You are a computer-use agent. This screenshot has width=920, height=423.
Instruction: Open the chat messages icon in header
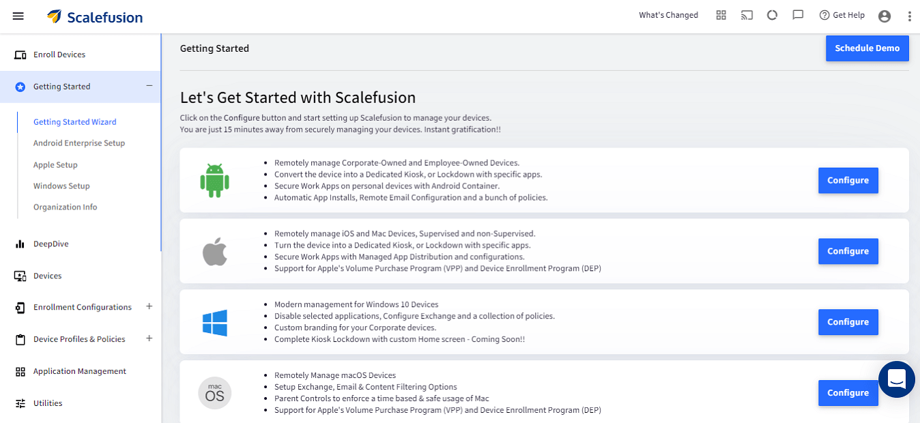(798, 15)
